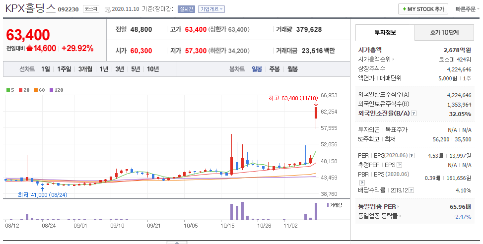Open help icon next to 추정PER EPS
This screenshot has height=244, width=483.
click(x=399, y=165)
